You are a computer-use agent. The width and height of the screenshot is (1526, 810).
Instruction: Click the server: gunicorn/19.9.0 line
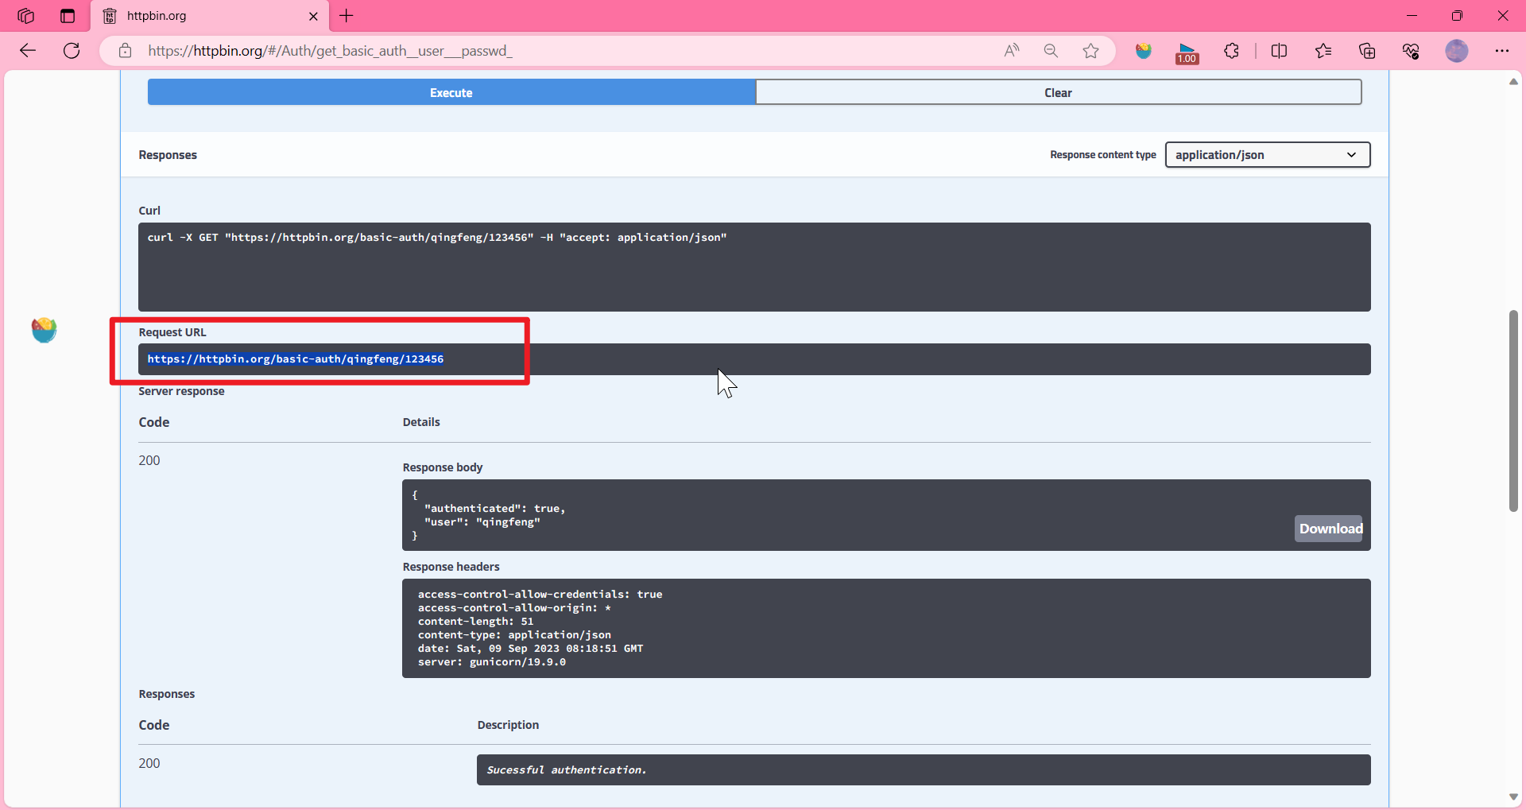click(492, 662)
